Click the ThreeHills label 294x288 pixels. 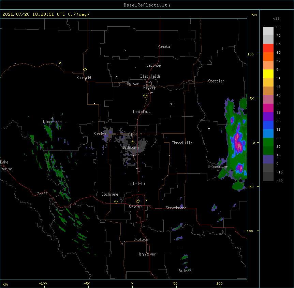(x=182, y=143)
